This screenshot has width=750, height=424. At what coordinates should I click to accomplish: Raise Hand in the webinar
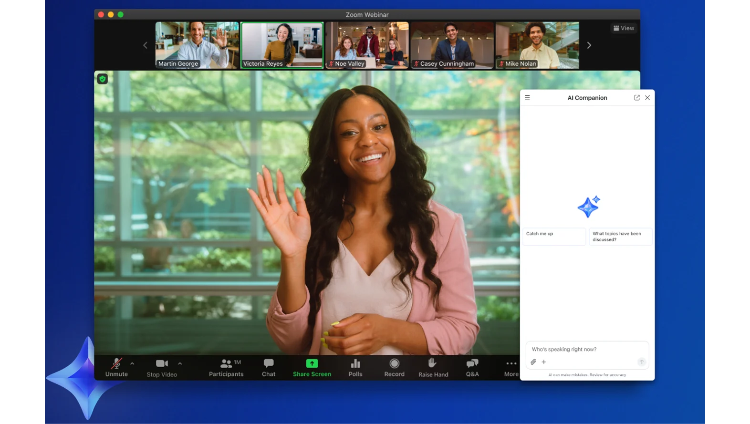click(433, 368)
